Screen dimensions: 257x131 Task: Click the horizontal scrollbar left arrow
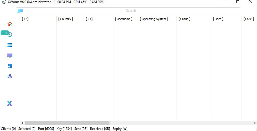point(22,123)
